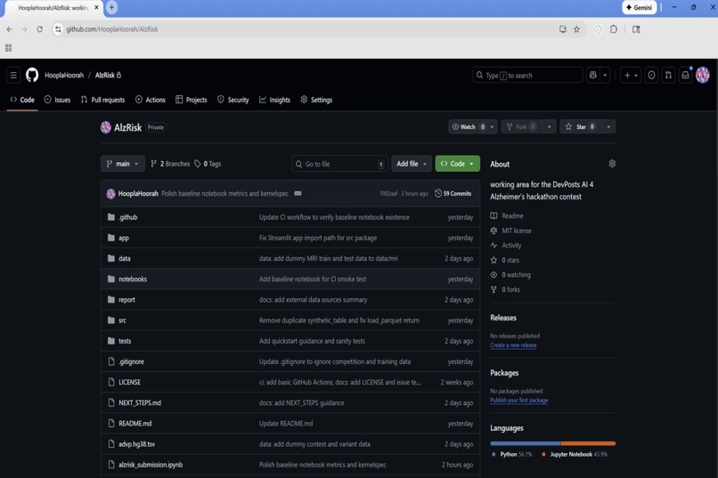
Task: Open the Security tab
Action: (233, 100)
